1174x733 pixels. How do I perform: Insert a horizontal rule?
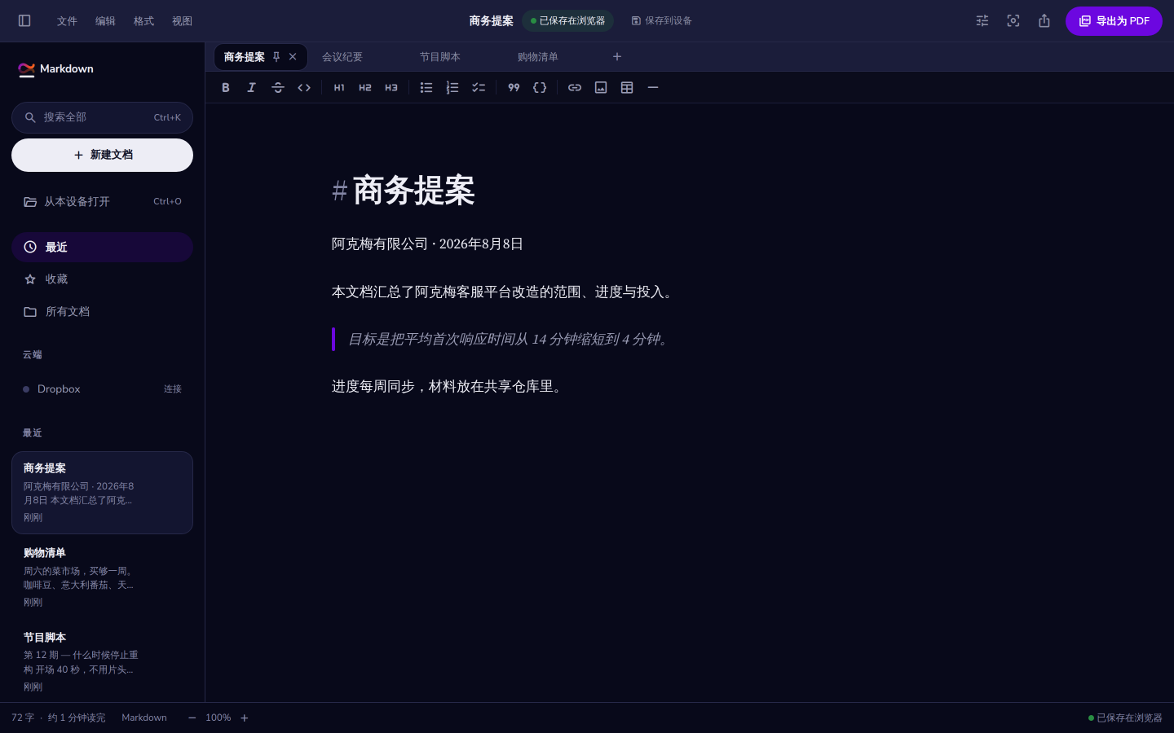coord(653,87)
